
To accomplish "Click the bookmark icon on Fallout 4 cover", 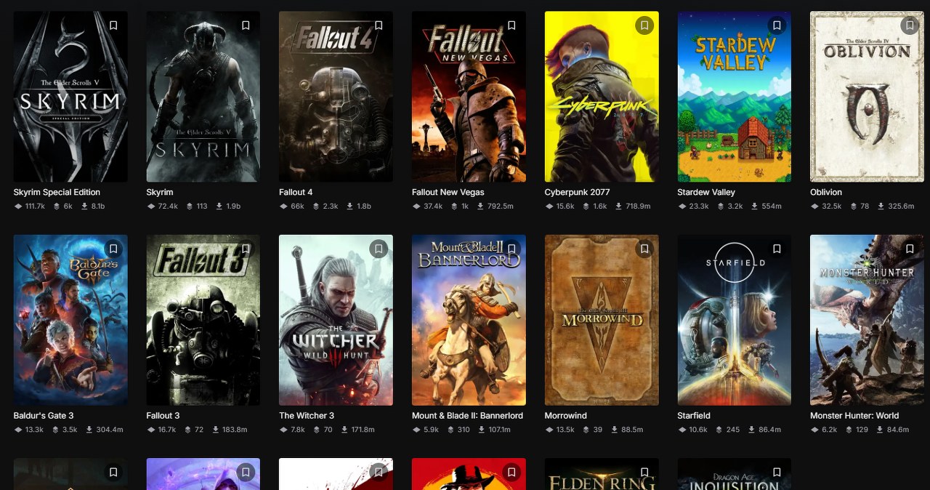I will [x=379, y=25].
